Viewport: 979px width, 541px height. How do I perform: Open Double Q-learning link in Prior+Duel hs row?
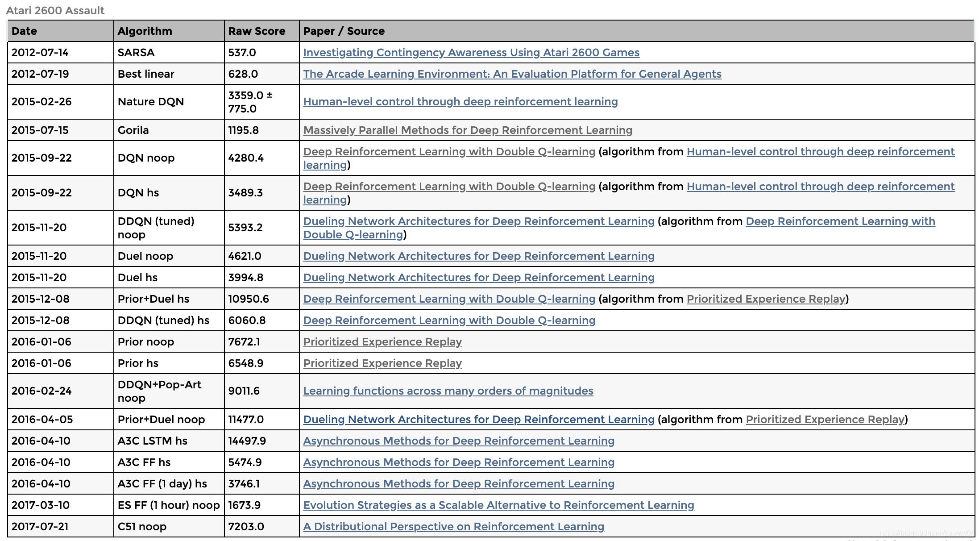pyautogui.click(x=449, y=299)
